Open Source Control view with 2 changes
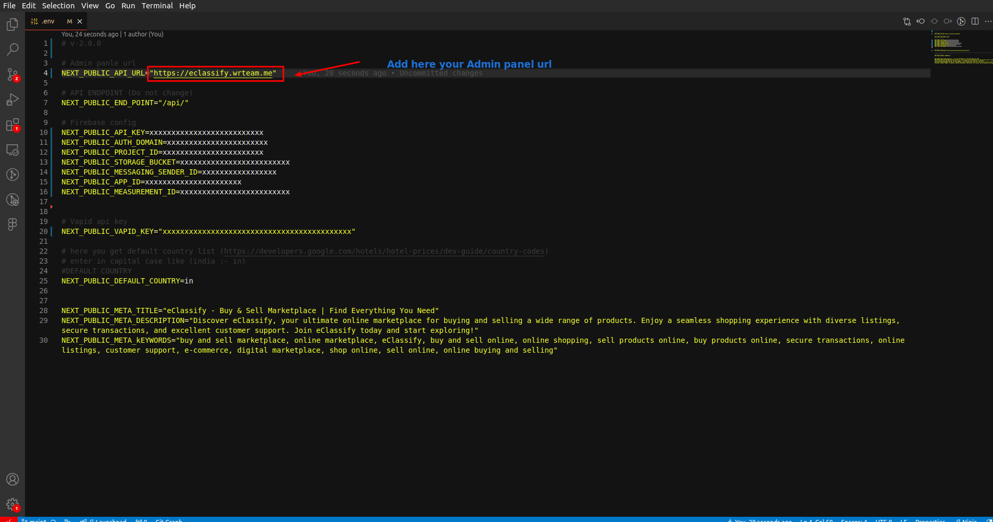Viewport: 993px width, 522px height. [13, 74]
